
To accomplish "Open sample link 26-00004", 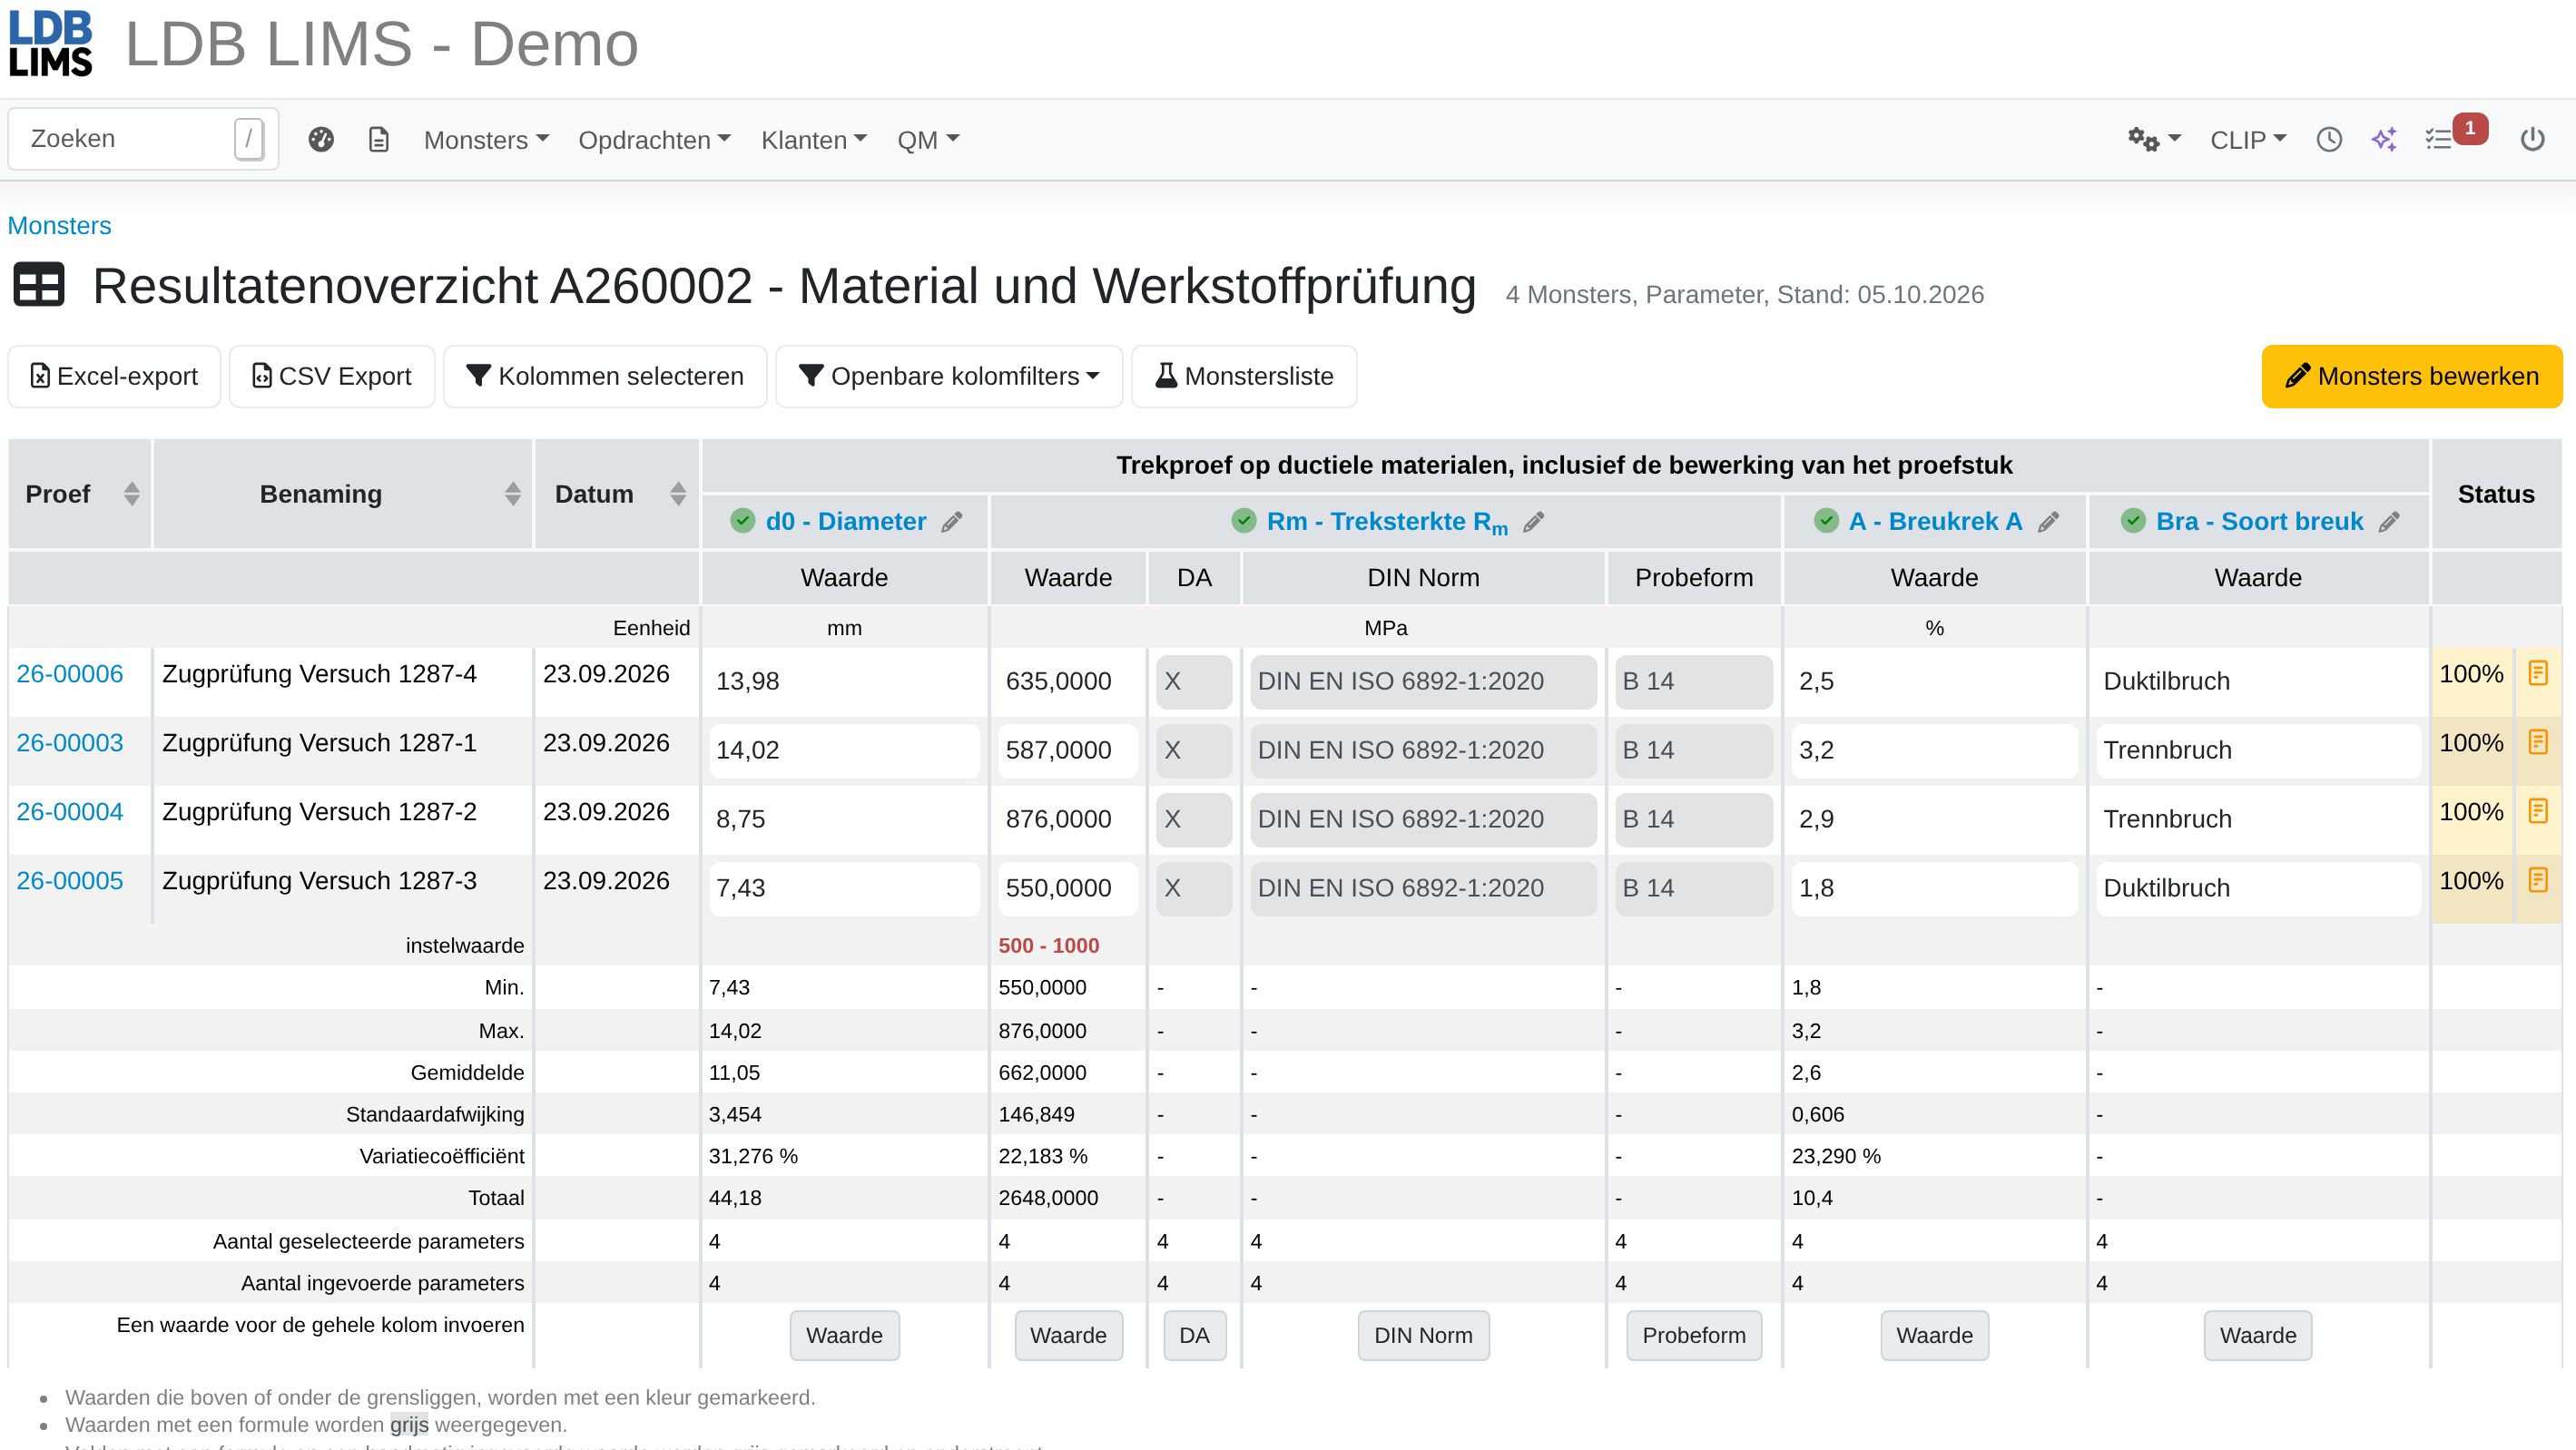I will point(70,812).
